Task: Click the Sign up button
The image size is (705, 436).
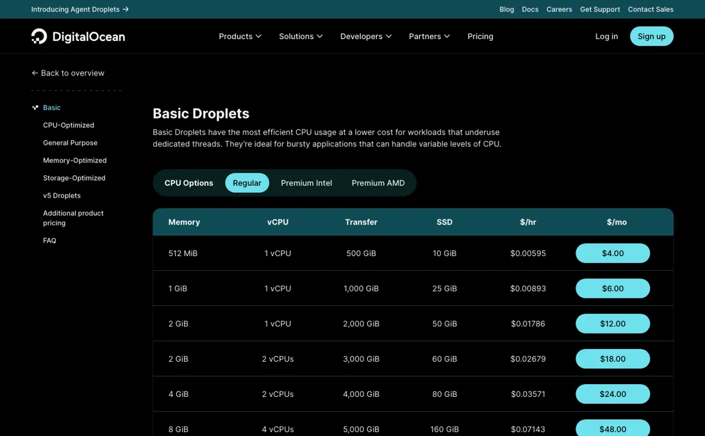Action: tap(652, 36)
